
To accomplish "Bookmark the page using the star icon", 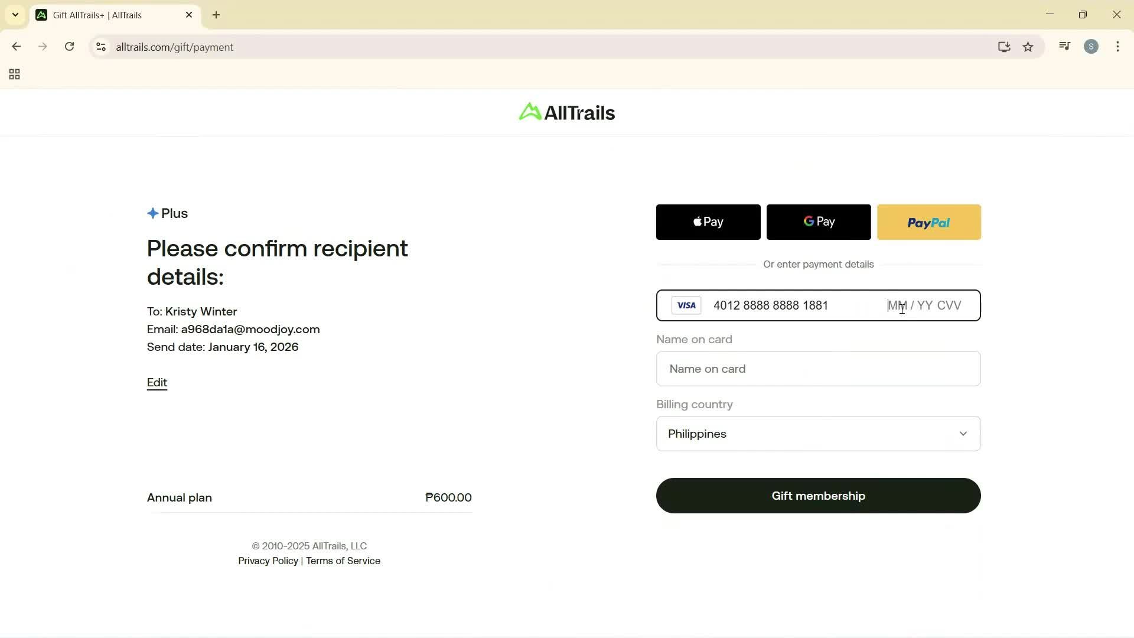I will (x=1028, y=47).
